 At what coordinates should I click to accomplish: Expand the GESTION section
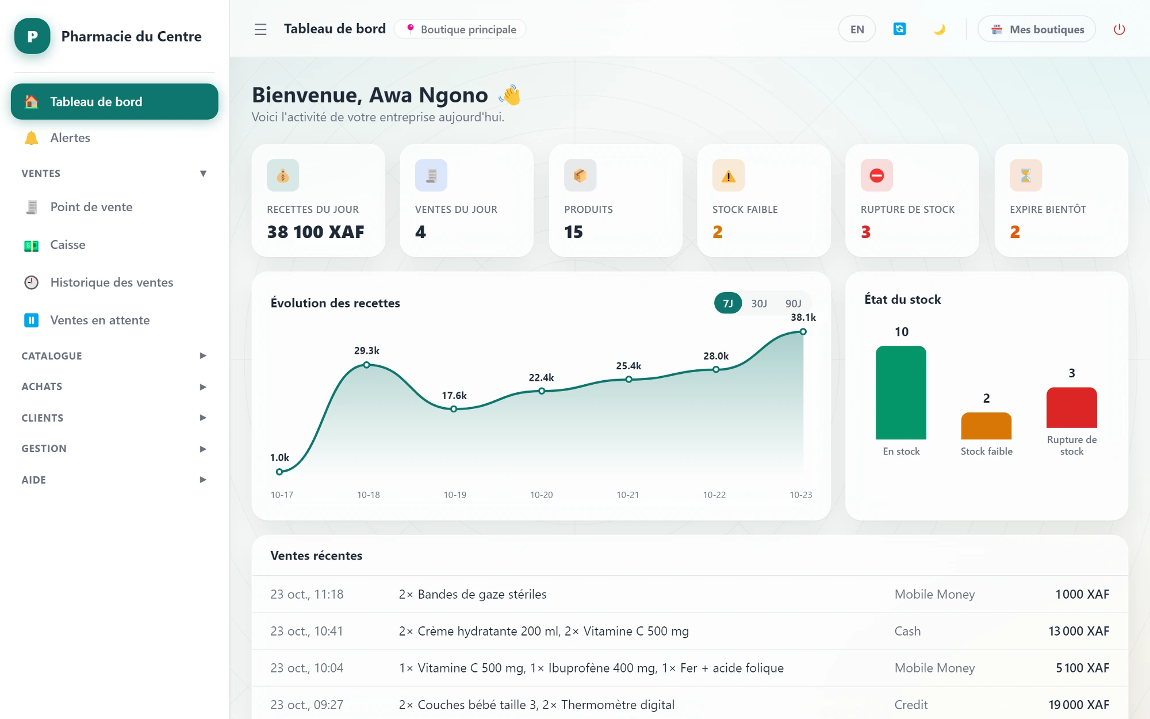114,449
